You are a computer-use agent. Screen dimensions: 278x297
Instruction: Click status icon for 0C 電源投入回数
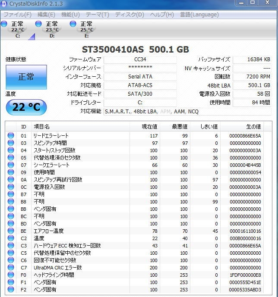(x=11, y=187)
